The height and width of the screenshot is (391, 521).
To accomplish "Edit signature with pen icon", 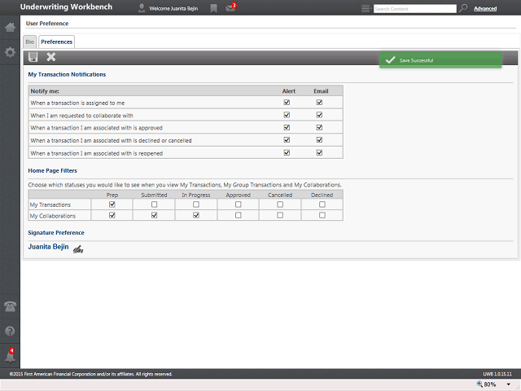I will (78, 249).
